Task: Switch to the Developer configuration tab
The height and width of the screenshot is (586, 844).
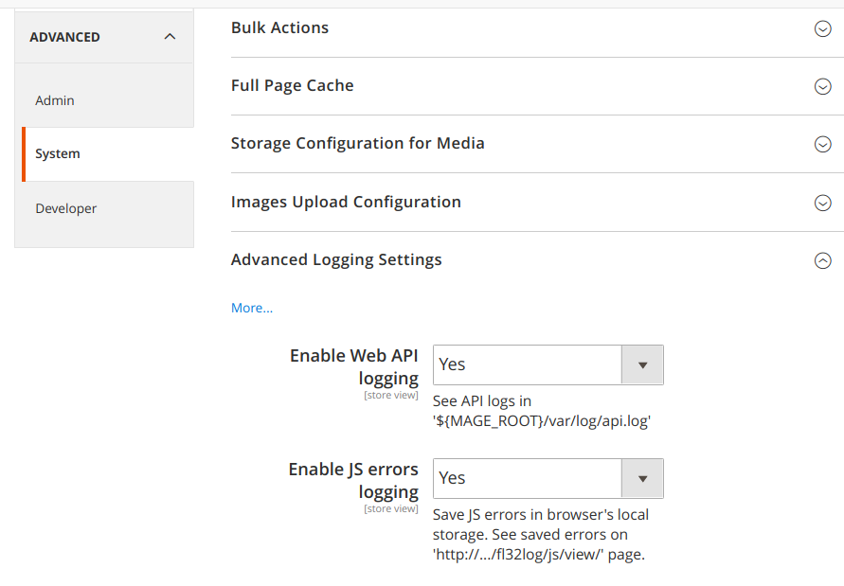Action: (66, 208)
